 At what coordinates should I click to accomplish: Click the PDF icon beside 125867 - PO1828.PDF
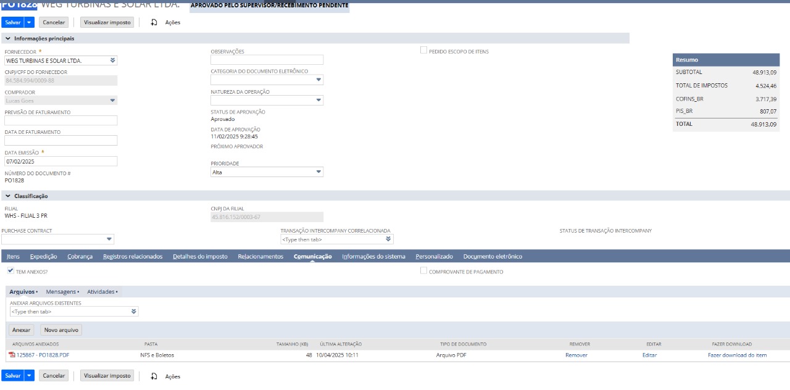[12, 355]
